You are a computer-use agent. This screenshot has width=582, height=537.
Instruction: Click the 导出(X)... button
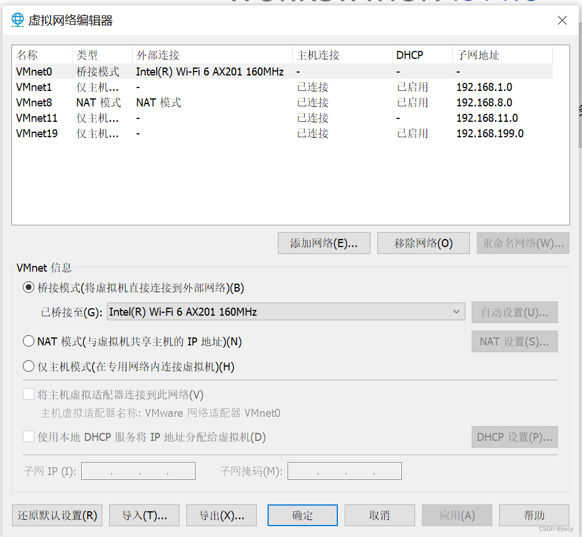point(222,515)
